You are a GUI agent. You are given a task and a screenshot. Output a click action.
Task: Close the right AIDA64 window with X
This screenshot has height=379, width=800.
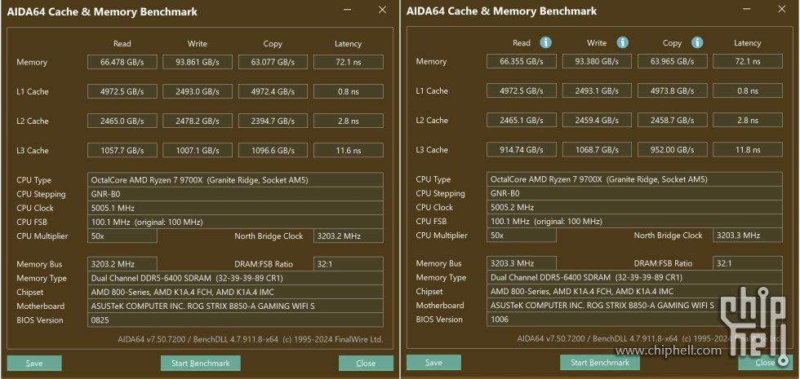coord(782,9)
